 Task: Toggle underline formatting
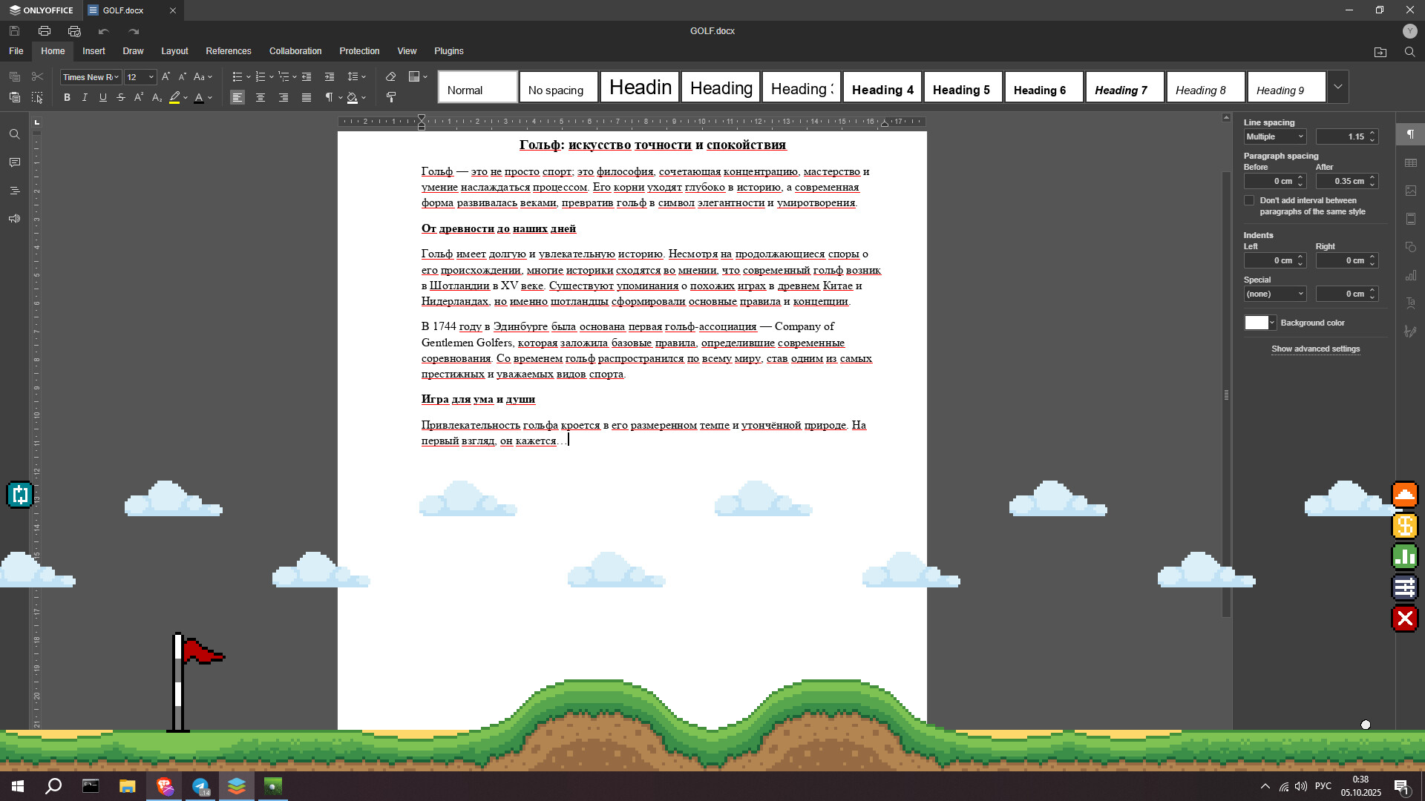click(103, 98)
